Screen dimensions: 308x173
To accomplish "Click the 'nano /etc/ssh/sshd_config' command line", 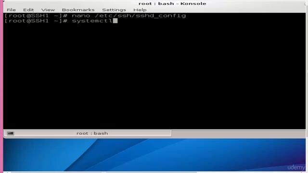I will click(129, 15).
